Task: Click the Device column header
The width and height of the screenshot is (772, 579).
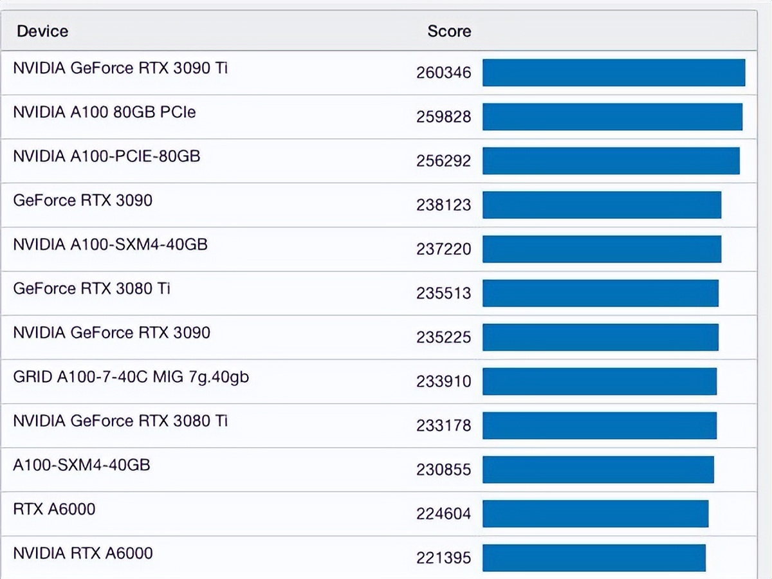Action: pyautogui.click(x=42, y=31)
